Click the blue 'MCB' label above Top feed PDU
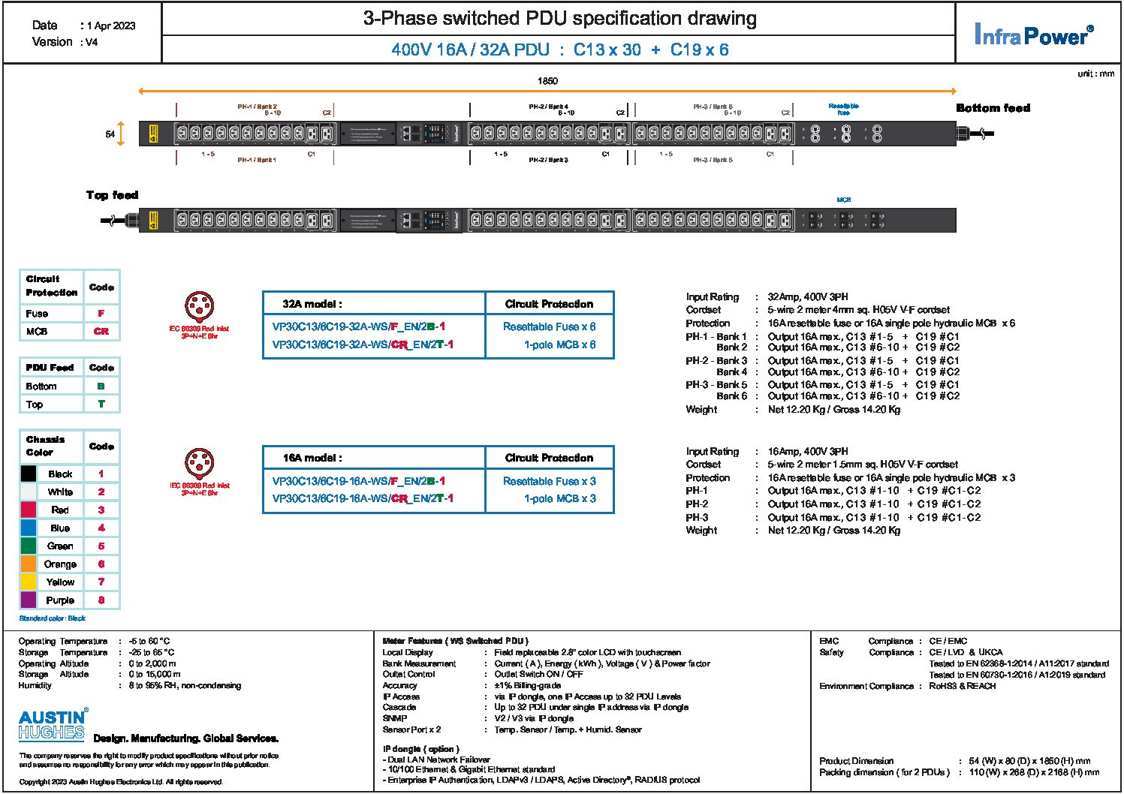 [x=844, y=200]
